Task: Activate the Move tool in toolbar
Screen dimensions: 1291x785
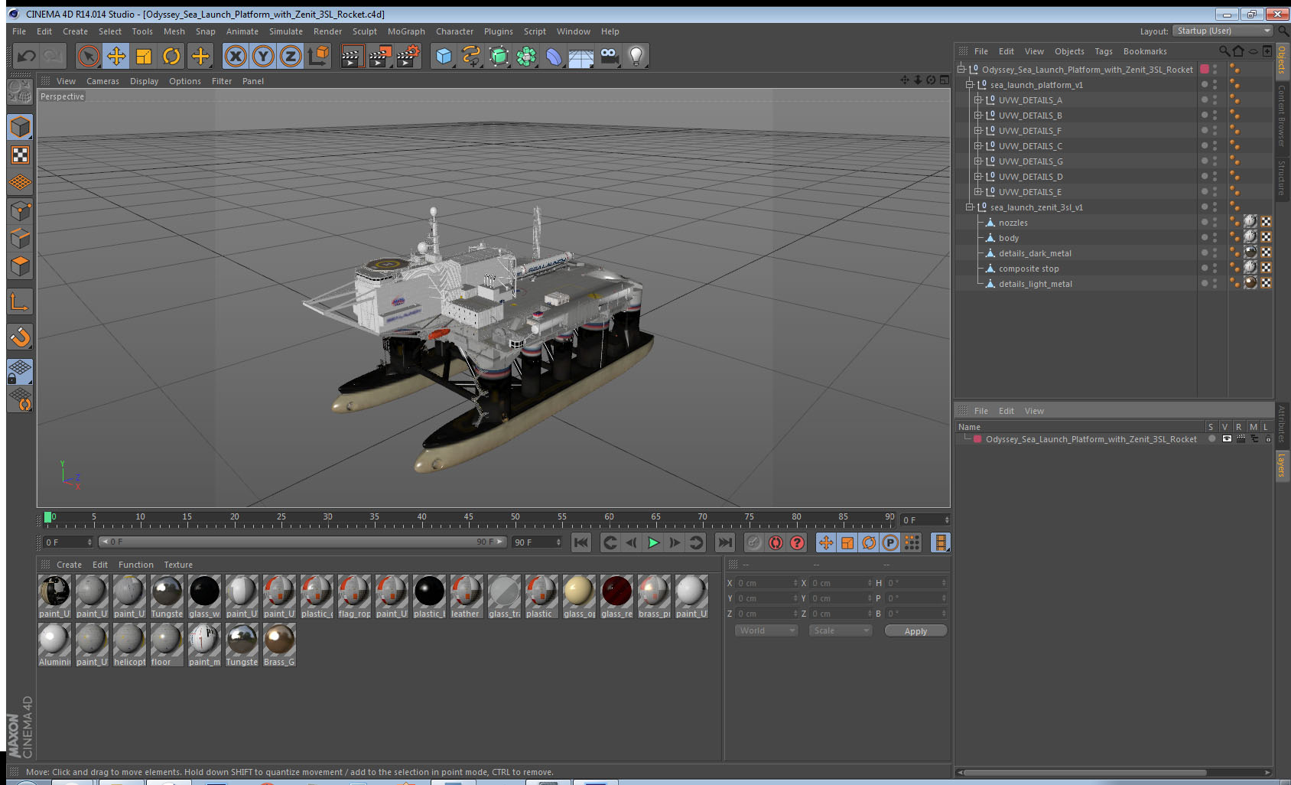Action: (116, 56)
